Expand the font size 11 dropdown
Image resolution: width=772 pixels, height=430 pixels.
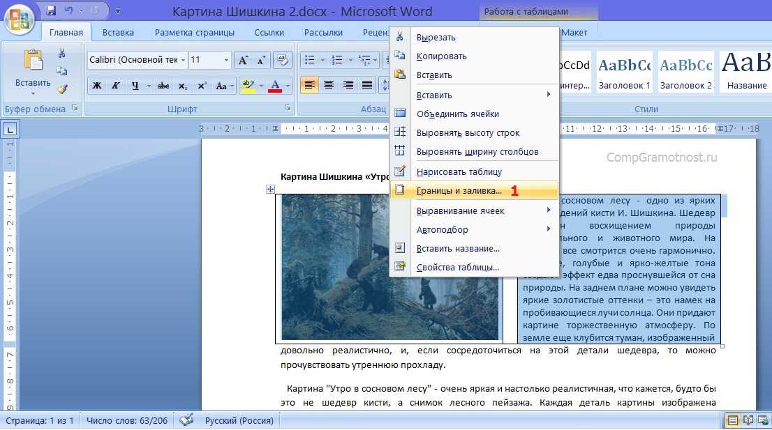[x=226, y=60]
